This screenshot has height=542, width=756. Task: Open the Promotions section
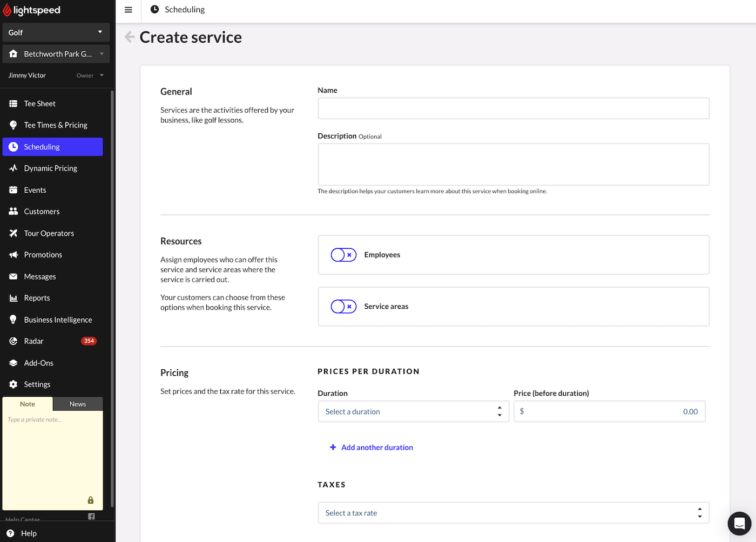click(x=43, y=254)
